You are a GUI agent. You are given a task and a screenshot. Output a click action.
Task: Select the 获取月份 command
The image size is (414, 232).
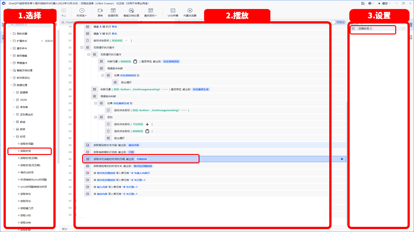click(26, 201)
